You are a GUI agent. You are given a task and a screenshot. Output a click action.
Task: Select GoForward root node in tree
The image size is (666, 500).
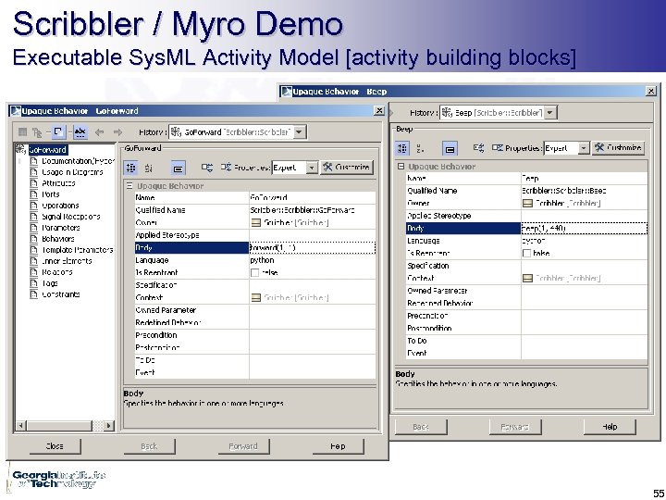coord(47,150)
